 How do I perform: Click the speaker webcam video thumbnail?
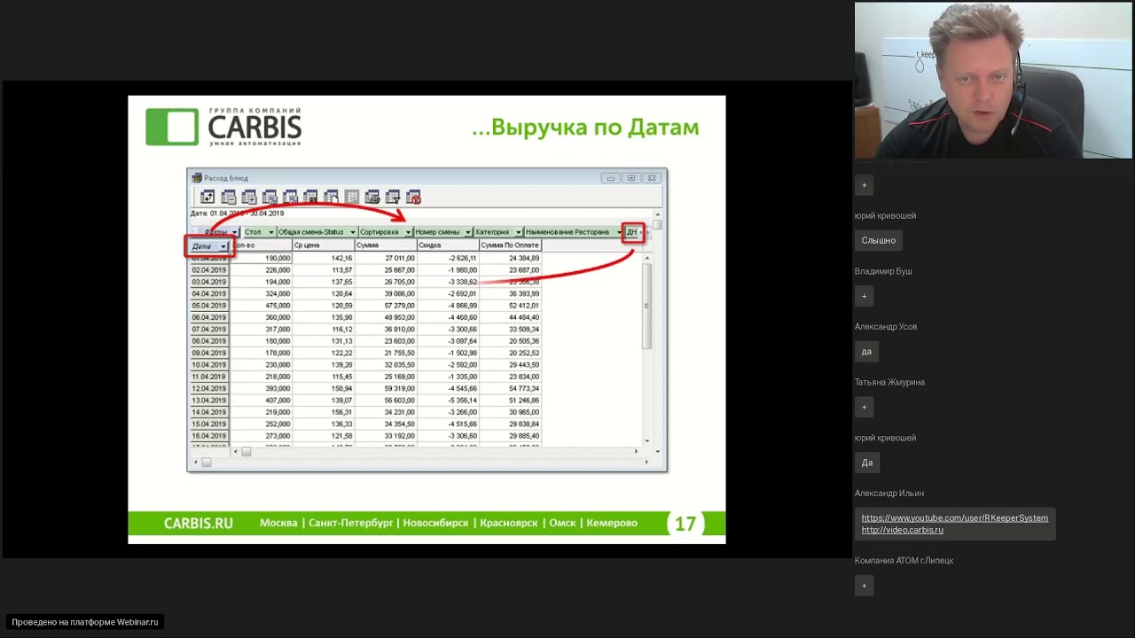(x=993, y=80)
